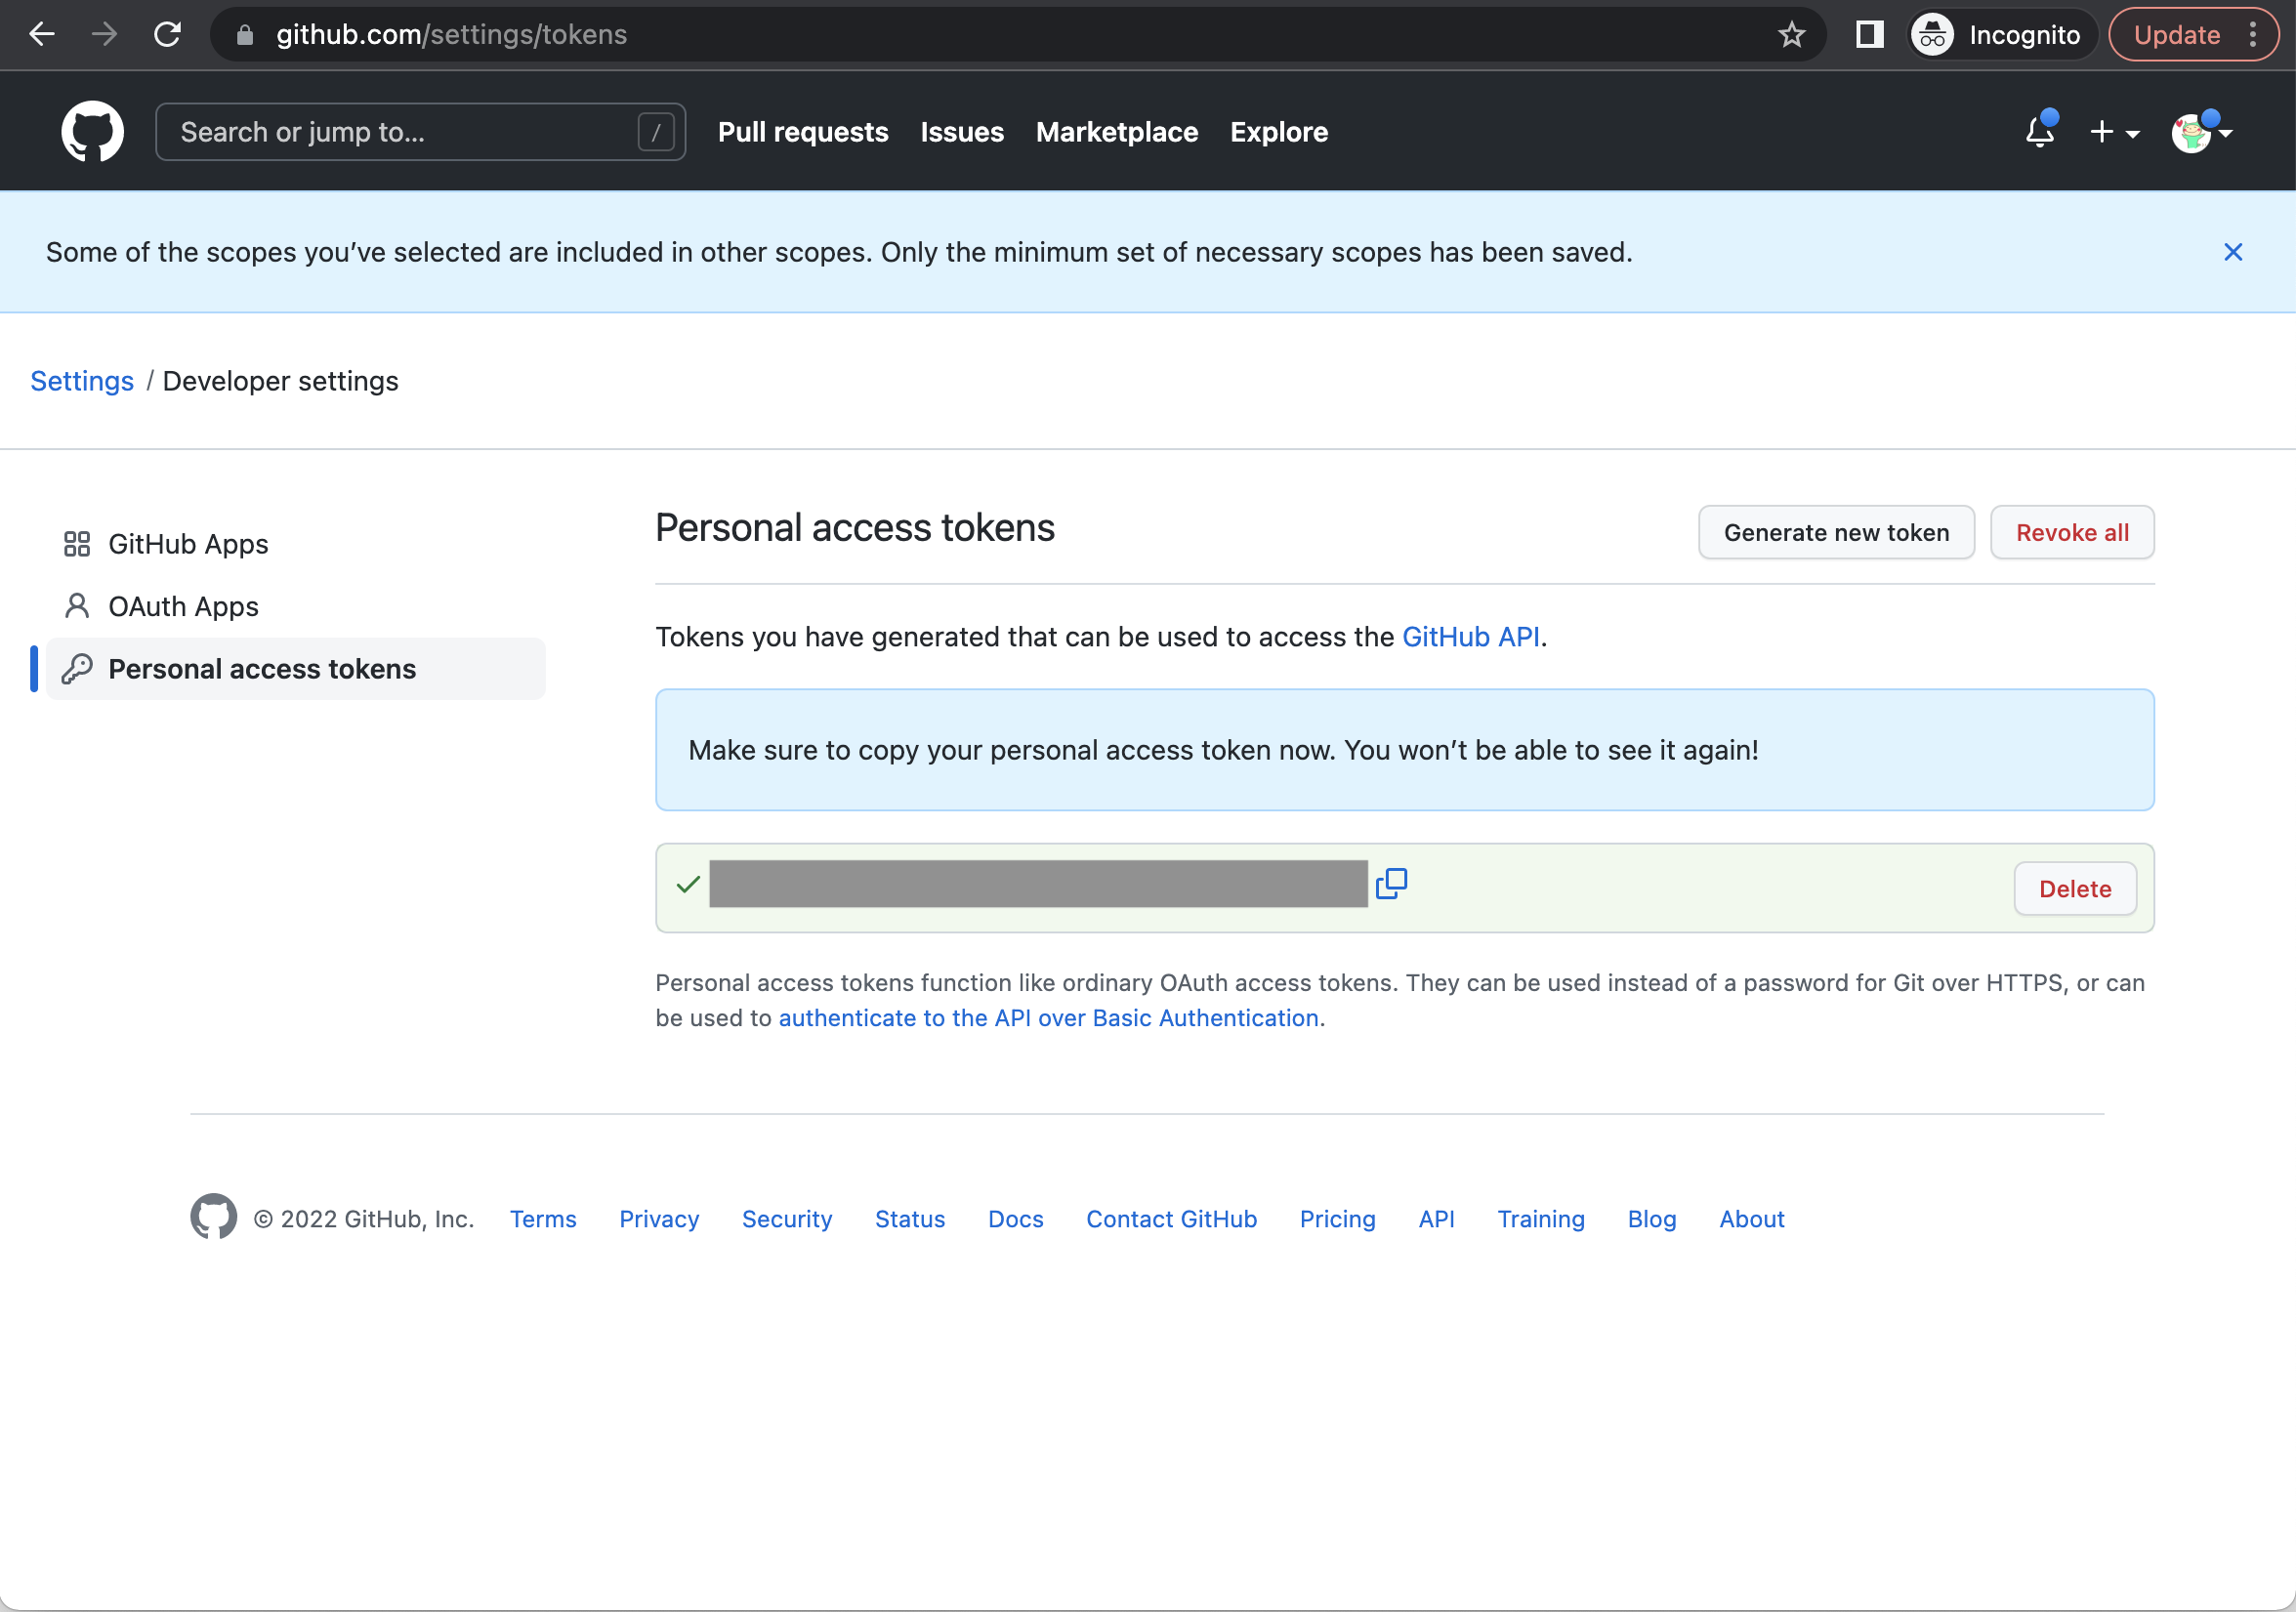Open Explore in top navigation

click(x=1278, y=132)
